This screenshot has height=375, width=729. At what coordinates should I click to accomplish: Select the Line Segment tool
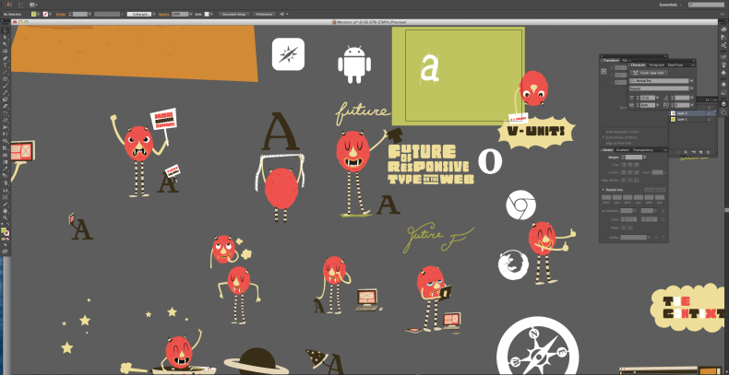click(6, 72)
